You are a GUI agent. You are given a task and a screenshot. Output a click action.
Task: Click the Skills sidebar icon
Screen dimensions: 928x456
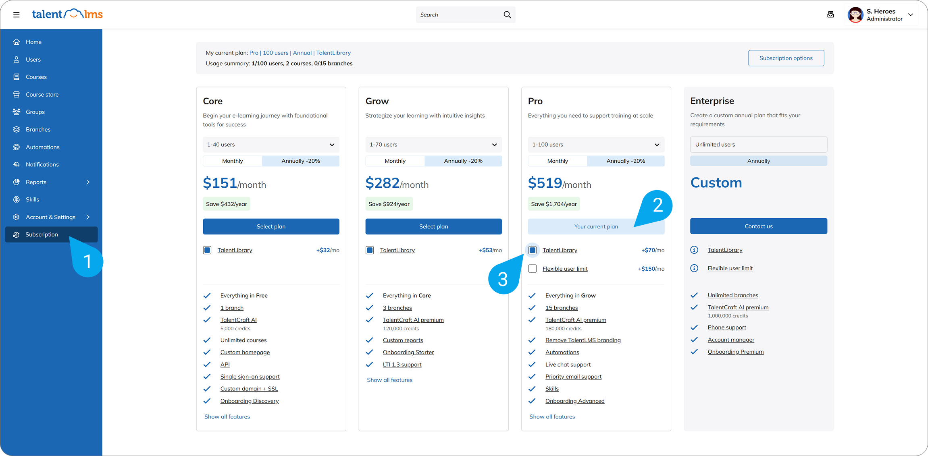click(17, 199)
